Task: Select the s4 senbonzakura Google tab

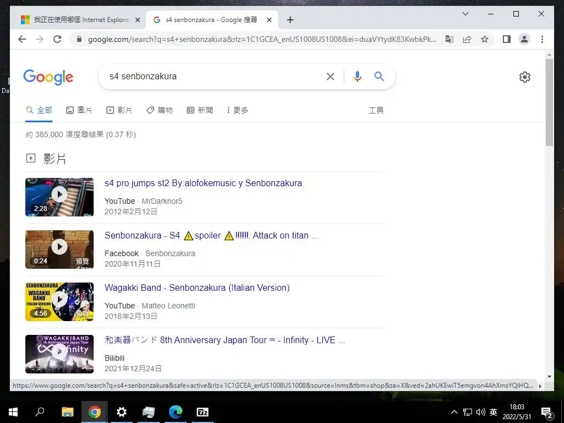Action: [x=211, y=20]
